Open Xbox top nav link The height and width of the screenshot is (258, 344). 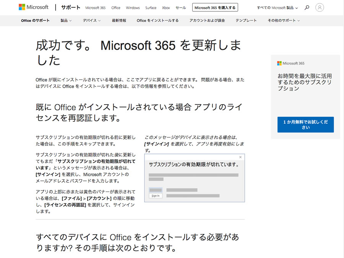(x=166, y=8)
